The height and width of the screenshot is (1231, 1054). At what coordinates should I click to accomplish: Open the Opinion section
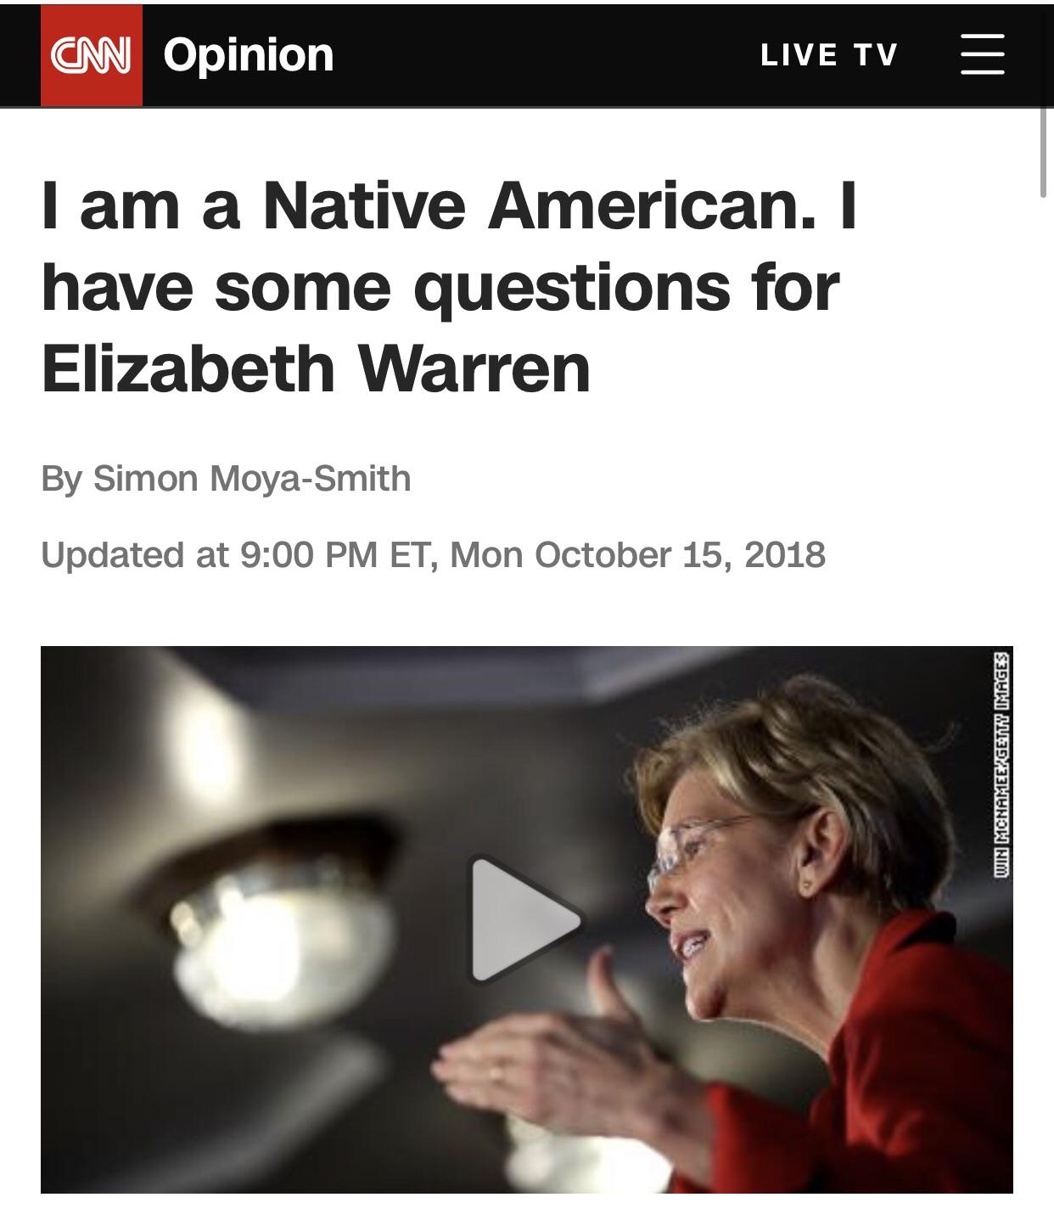pos(249,55)
